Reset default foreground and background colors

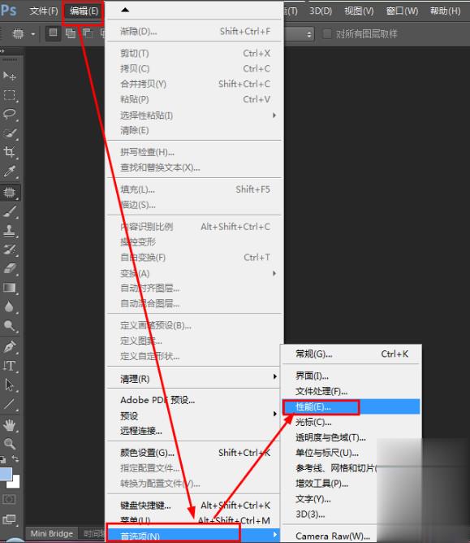3,459
